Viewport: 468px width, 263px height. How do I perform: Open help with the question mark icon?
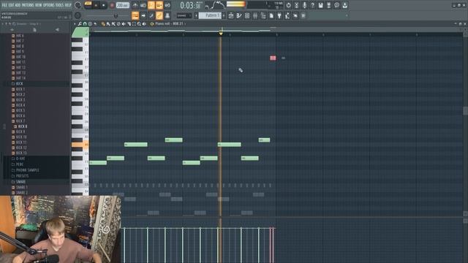[x=313, y=5]
